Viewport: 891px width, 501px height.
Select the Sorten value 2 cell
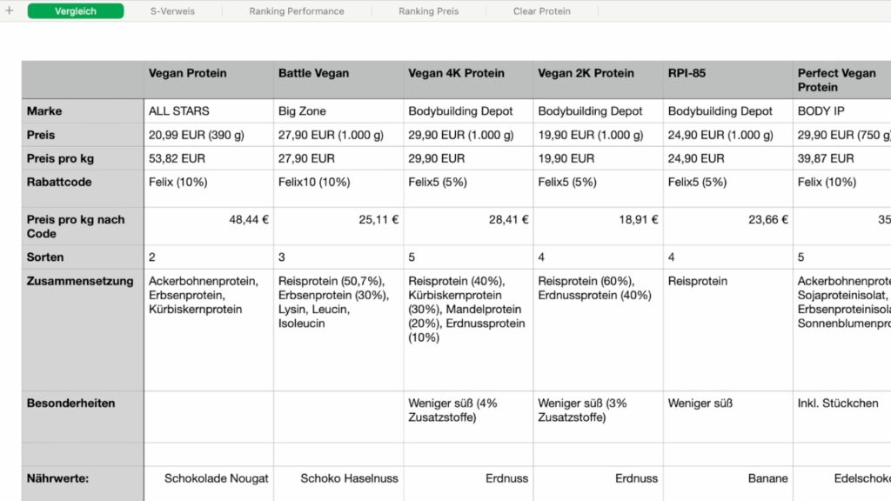pos(209,257)
